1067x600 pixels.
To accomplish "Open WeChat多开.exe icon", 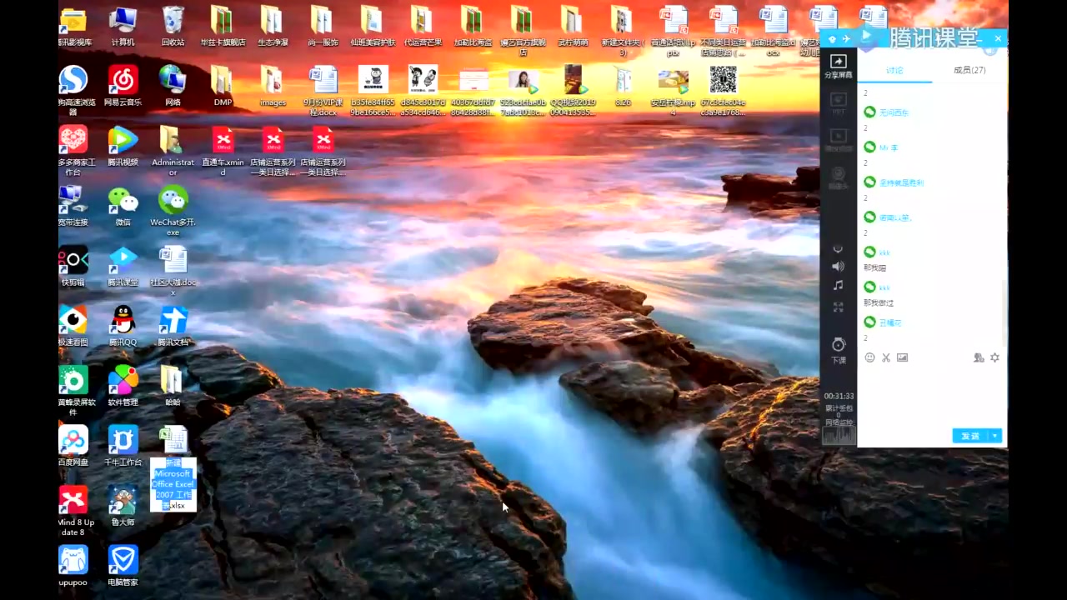I will coord(173,211).
